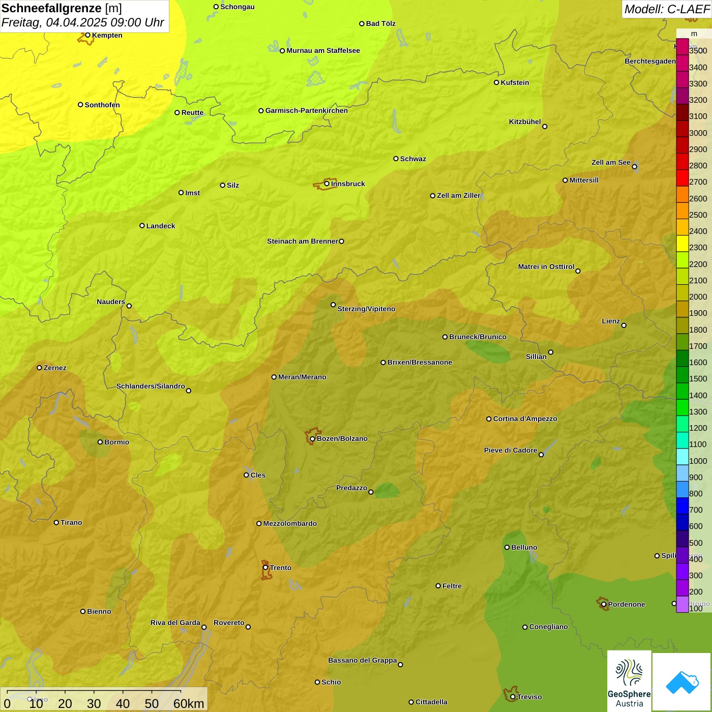
Task: Click the Garmisch-Partenkirchen marker dot
Action: (261, 110)
